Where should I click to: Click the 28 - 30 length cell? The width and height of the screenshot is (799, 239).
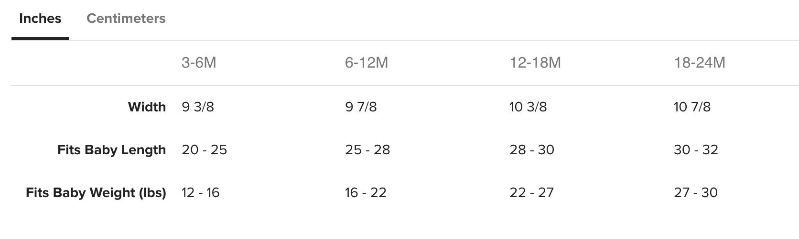pyautogui.click(x=532, y=150)
